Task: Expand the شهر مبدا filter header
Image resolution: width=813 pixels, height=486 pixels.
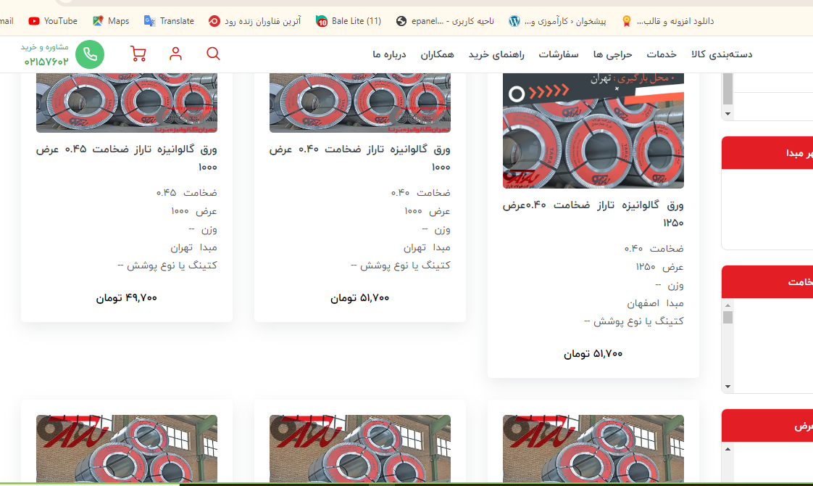Action: point(767,153)
